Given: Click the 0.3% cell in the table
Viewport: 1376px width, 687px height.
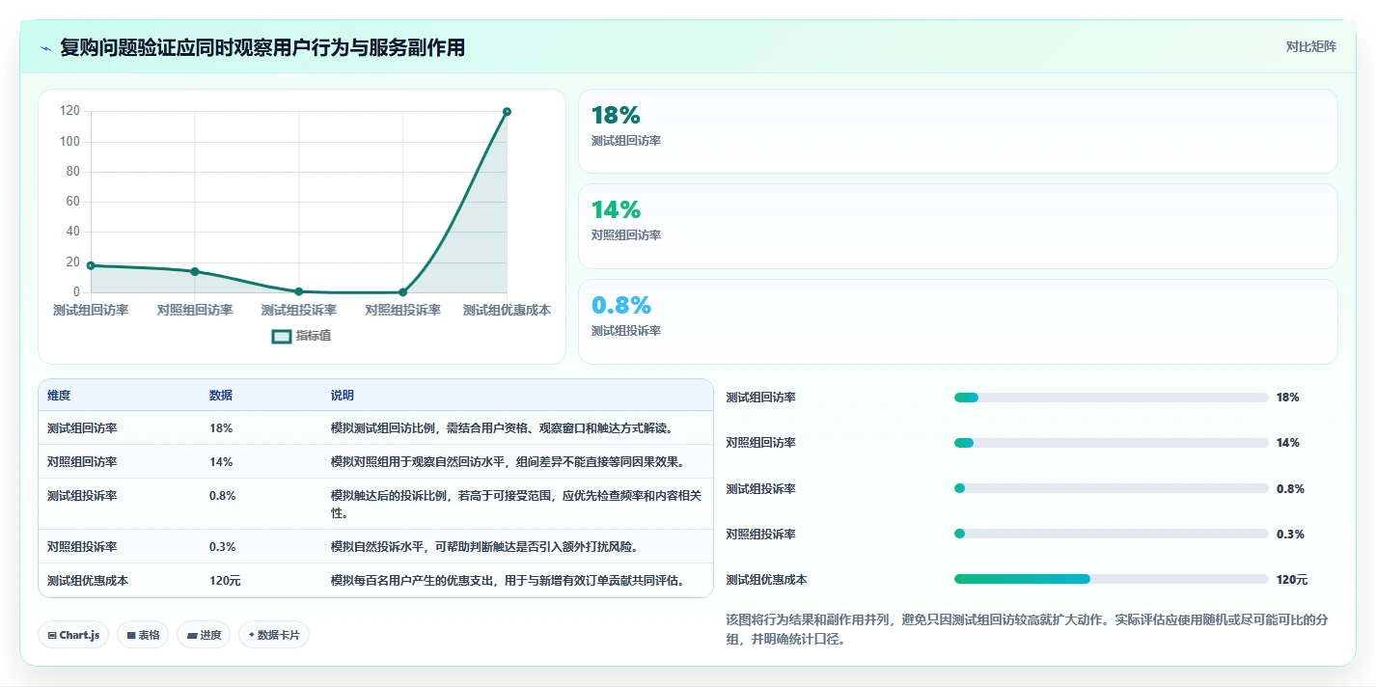Looking at the screenshot, I should (222, 546).
